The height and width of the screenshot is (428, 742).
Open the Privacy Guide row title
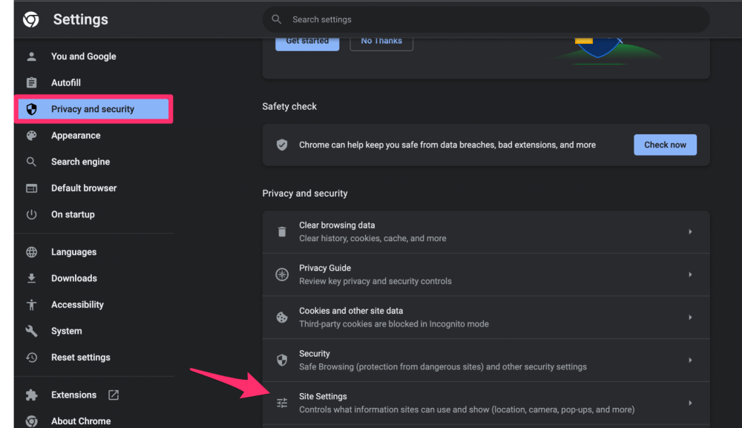[325, 269]
